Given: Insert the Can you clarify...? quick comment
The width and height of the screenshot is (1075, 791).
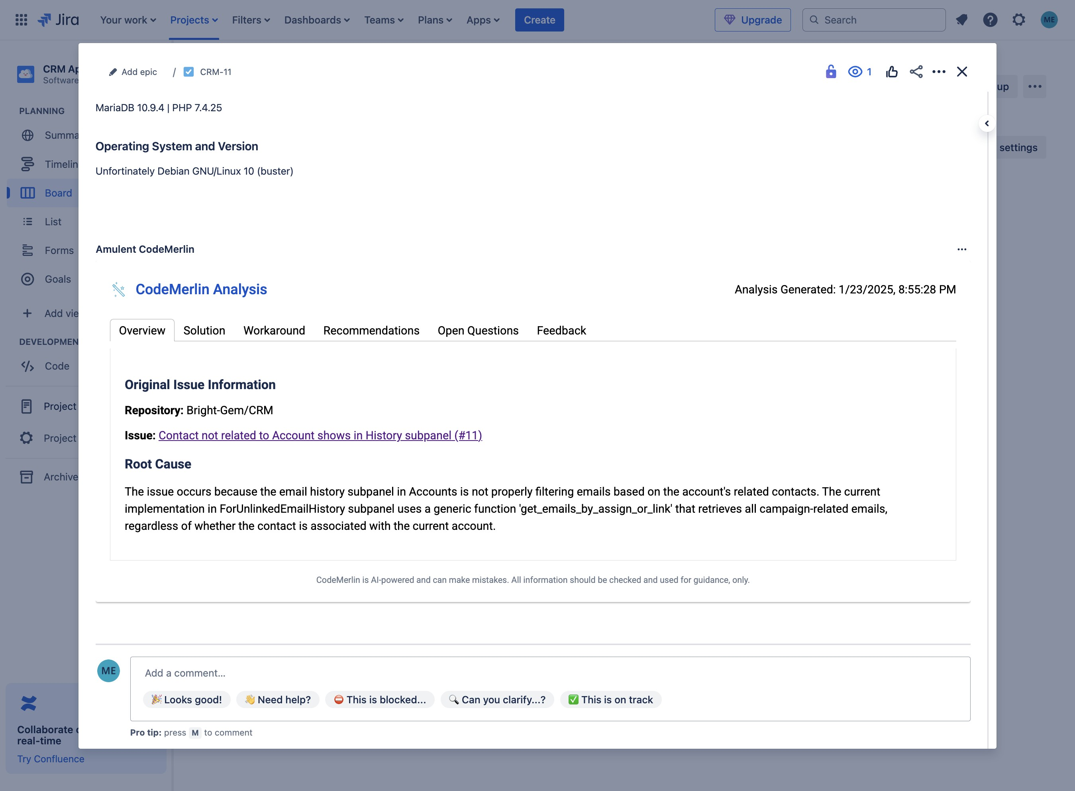Looking at the screenshot, I should click(497, 700).
